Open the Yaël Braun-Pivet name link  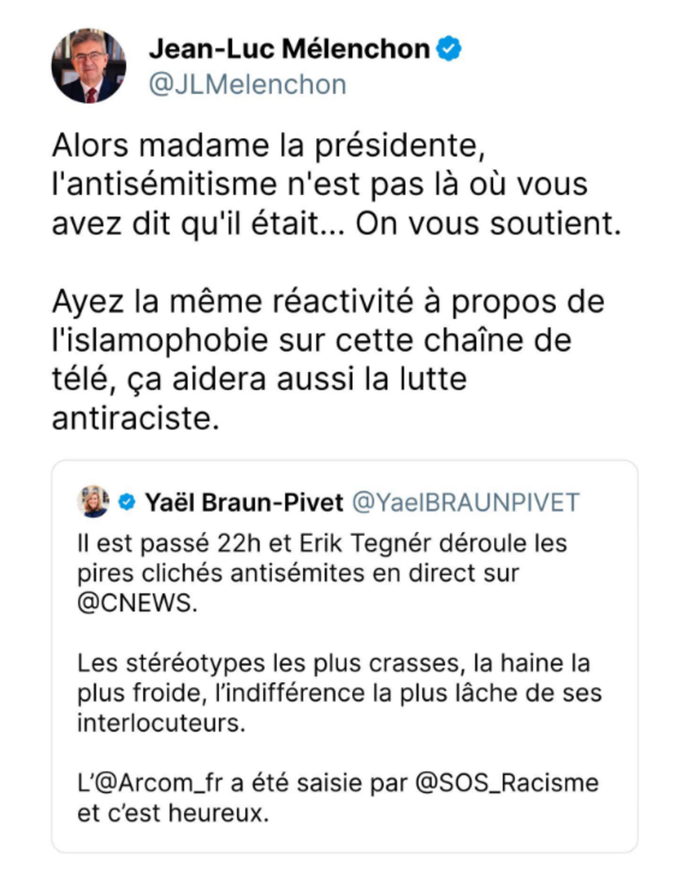click(244, 502)
